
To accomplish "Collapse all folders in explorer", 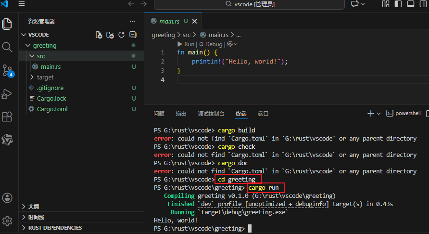I will click(133, 35).
